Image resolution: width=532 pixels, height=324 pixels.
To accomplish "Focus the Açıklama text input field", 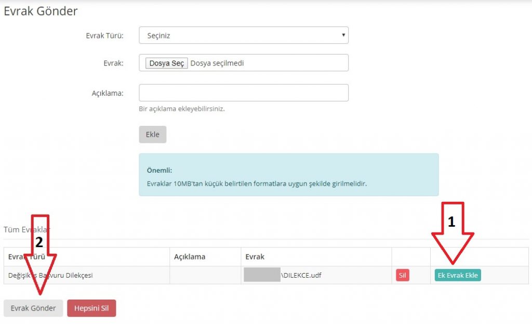I will tap(243, 93).
